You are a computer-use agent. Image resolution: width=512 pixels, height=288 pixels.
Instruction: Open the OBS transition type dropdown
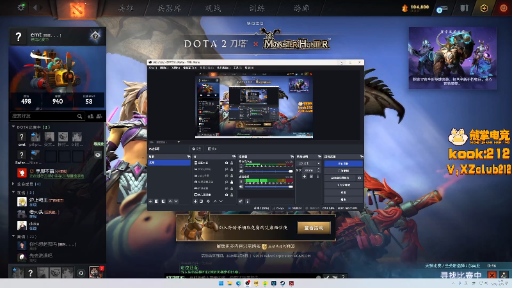pos(308,163)
